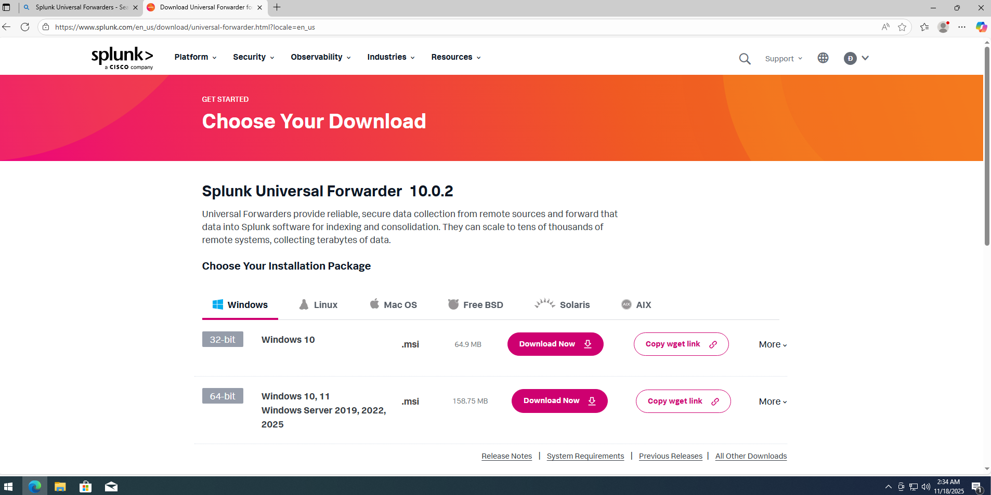Open the Copilot icon in Edge toolbar
The height and width of the screenshot is (495, 991).
coord(981,27)
